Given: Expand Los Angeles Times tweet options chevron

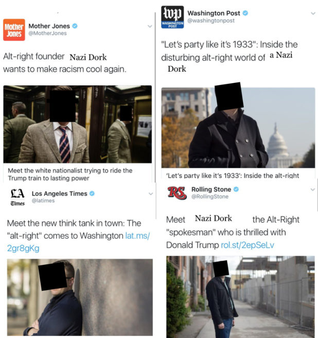Looking at the screenshot, I should coord(151,194).
